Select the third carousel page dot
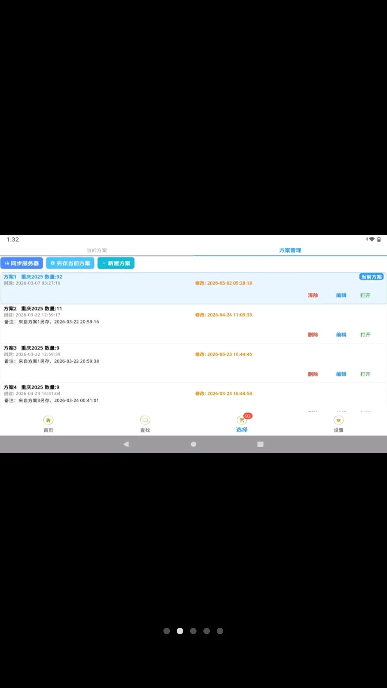Screen dimensions: 387x688 (193, 631)
